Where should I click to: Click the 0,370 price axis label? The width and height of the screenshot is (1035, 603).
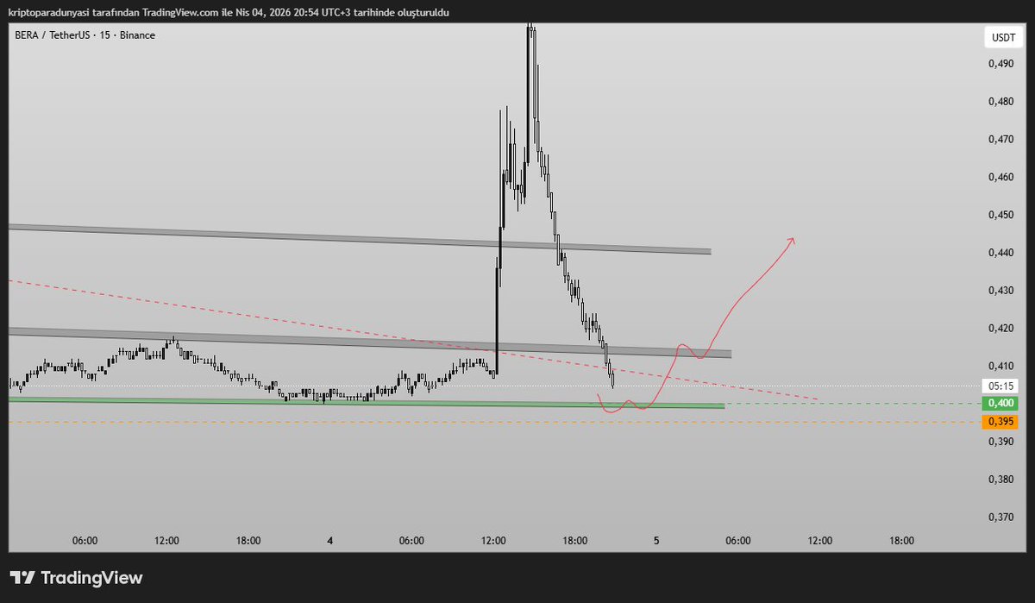(x=1000, y=517)
